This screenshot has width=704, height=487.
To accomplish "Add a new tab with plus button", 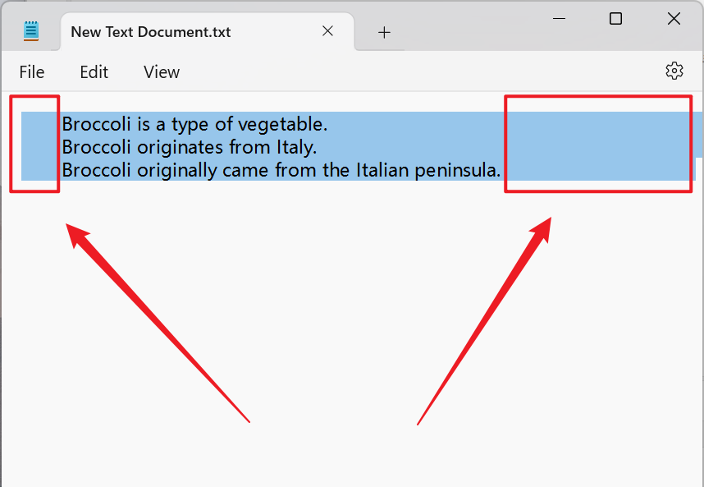I will 384,32.
